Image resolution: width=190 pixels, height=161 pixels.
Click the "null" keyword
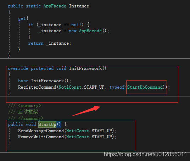pos(76,24)
